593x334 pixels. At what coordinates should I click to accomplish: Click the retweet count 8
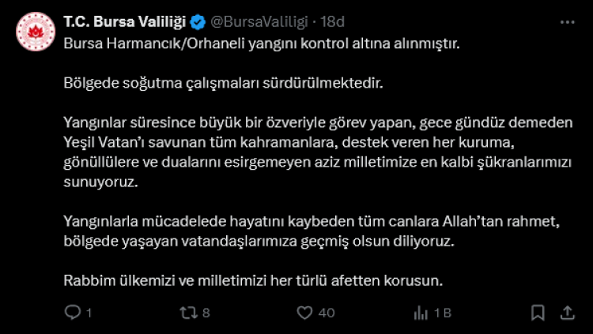coord(206,313)
